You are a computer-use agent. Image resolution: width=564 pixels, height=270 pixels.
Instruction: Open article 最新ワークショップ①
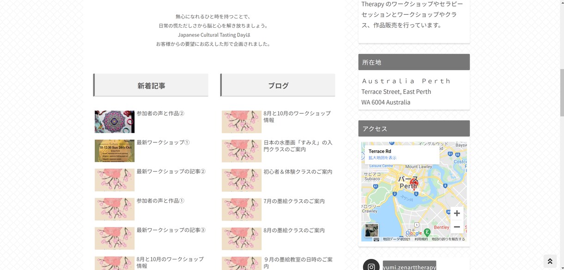point(163,142)
